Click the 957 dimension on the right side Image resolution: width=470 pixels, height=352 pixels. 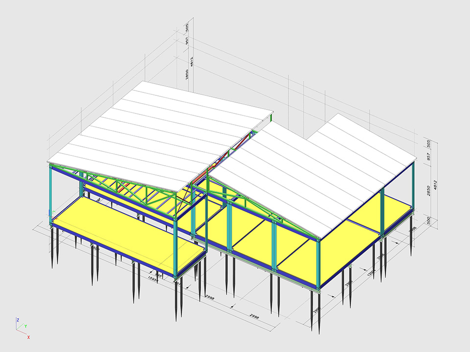[x=427, y=157]
